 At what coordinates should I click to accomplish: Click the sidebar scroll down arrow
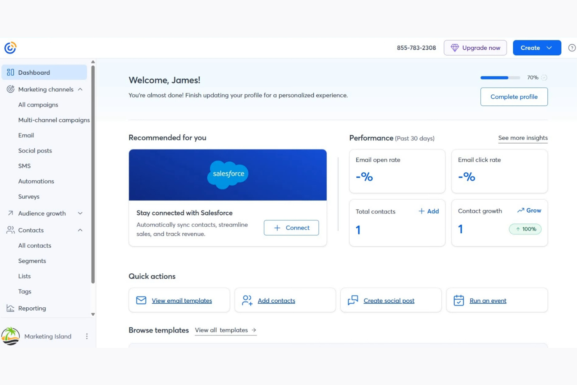tap(93, 314)
